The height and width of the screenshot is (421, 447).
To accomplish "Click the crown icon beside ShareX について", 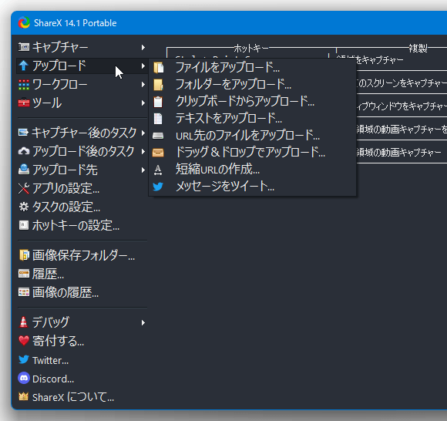I will point(24,396).
